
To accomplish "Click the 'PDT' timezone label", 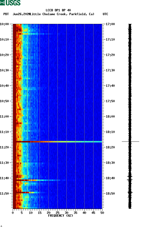I will [x=6, y=14].
